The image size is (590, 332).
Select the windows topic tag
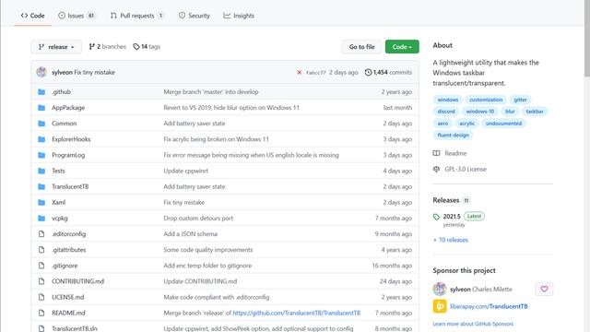448,100
